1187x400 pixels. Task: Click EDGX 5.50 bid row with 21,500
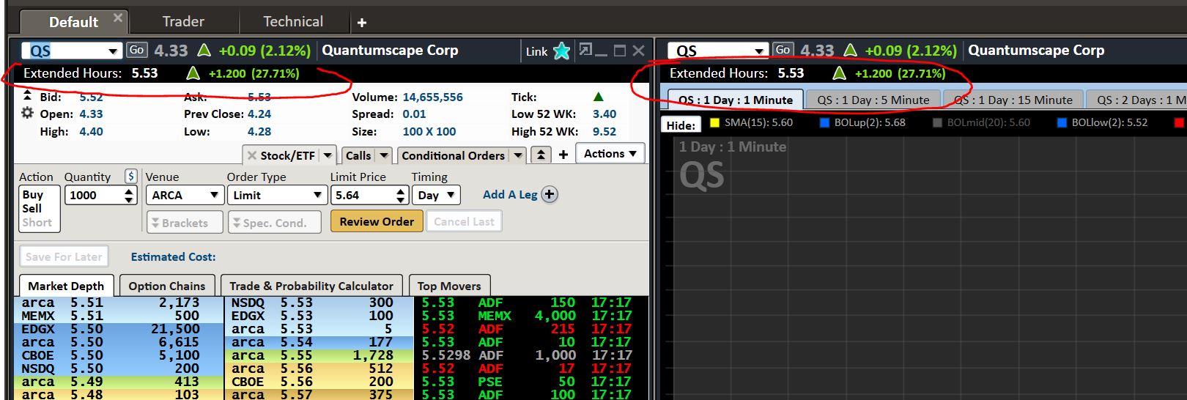tap(119, 329)
